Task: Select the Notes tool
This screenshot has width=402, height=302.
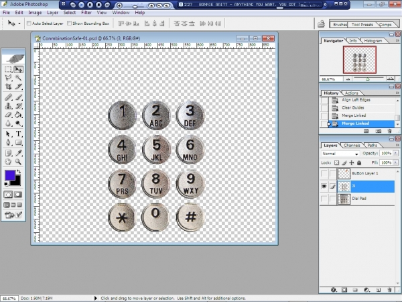Action: point(8,153)
